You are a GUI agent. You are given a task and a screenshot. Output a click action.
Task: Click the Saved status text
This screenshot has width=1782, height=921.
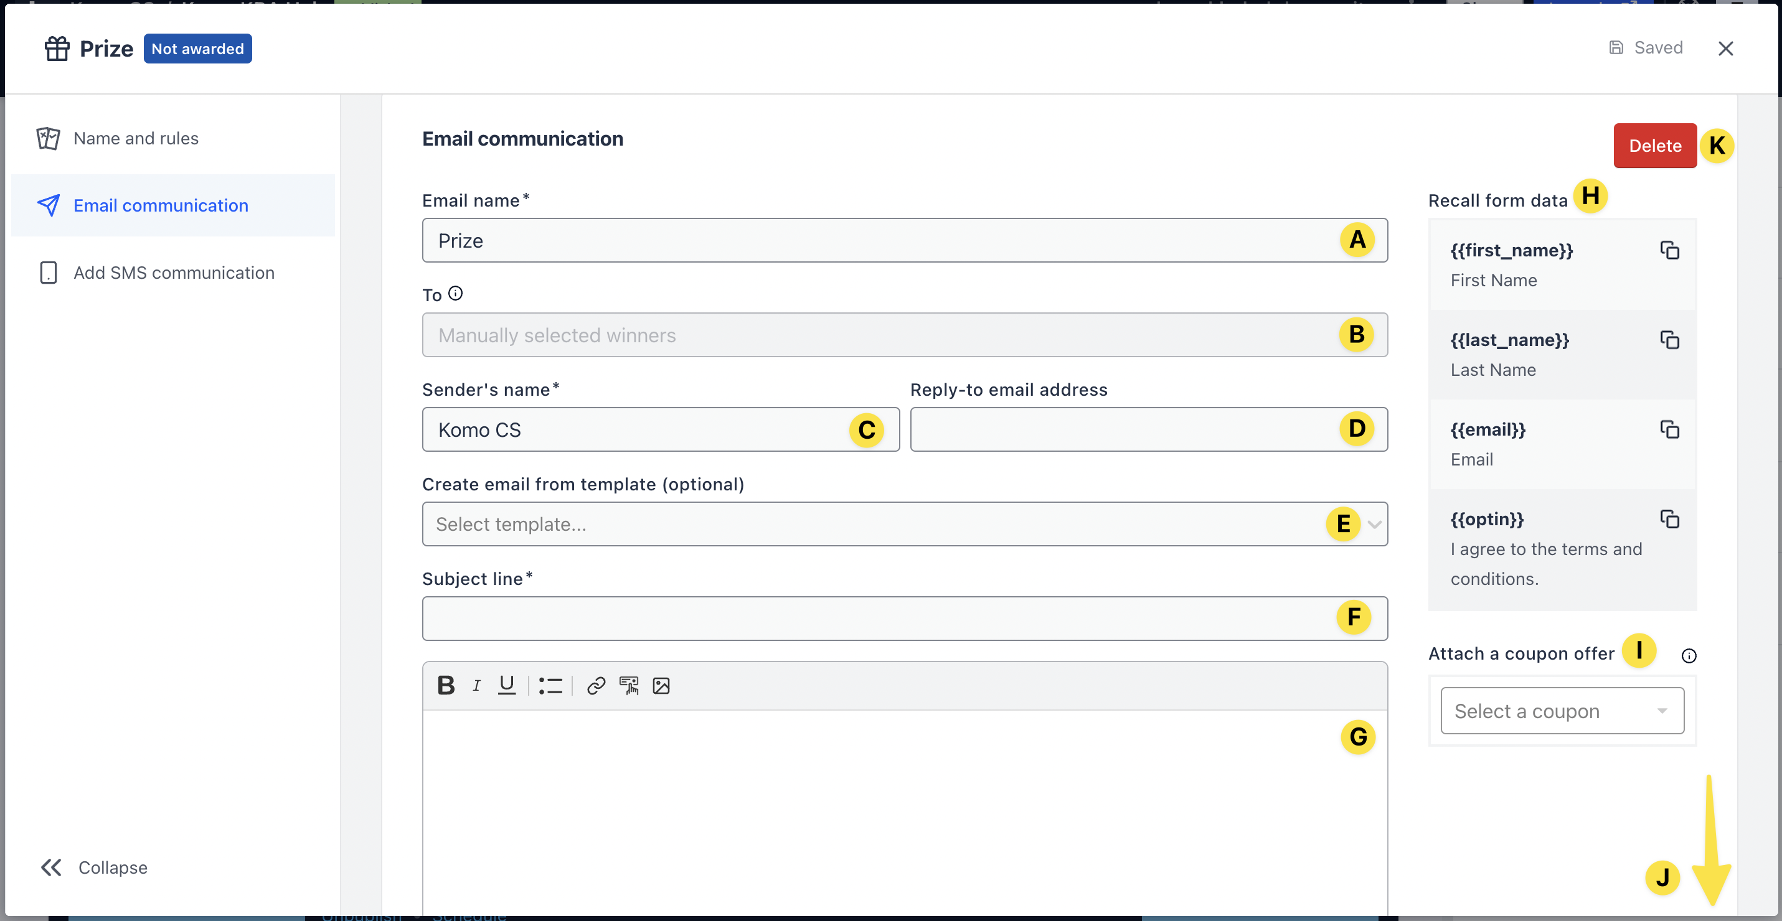click(1657, 48)
